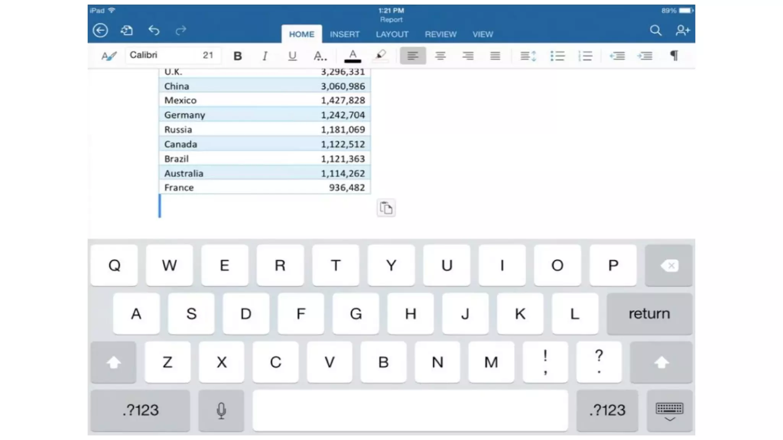Pick the font color swatch
Screen dimensions: 783x440
[x=353, y=56]
